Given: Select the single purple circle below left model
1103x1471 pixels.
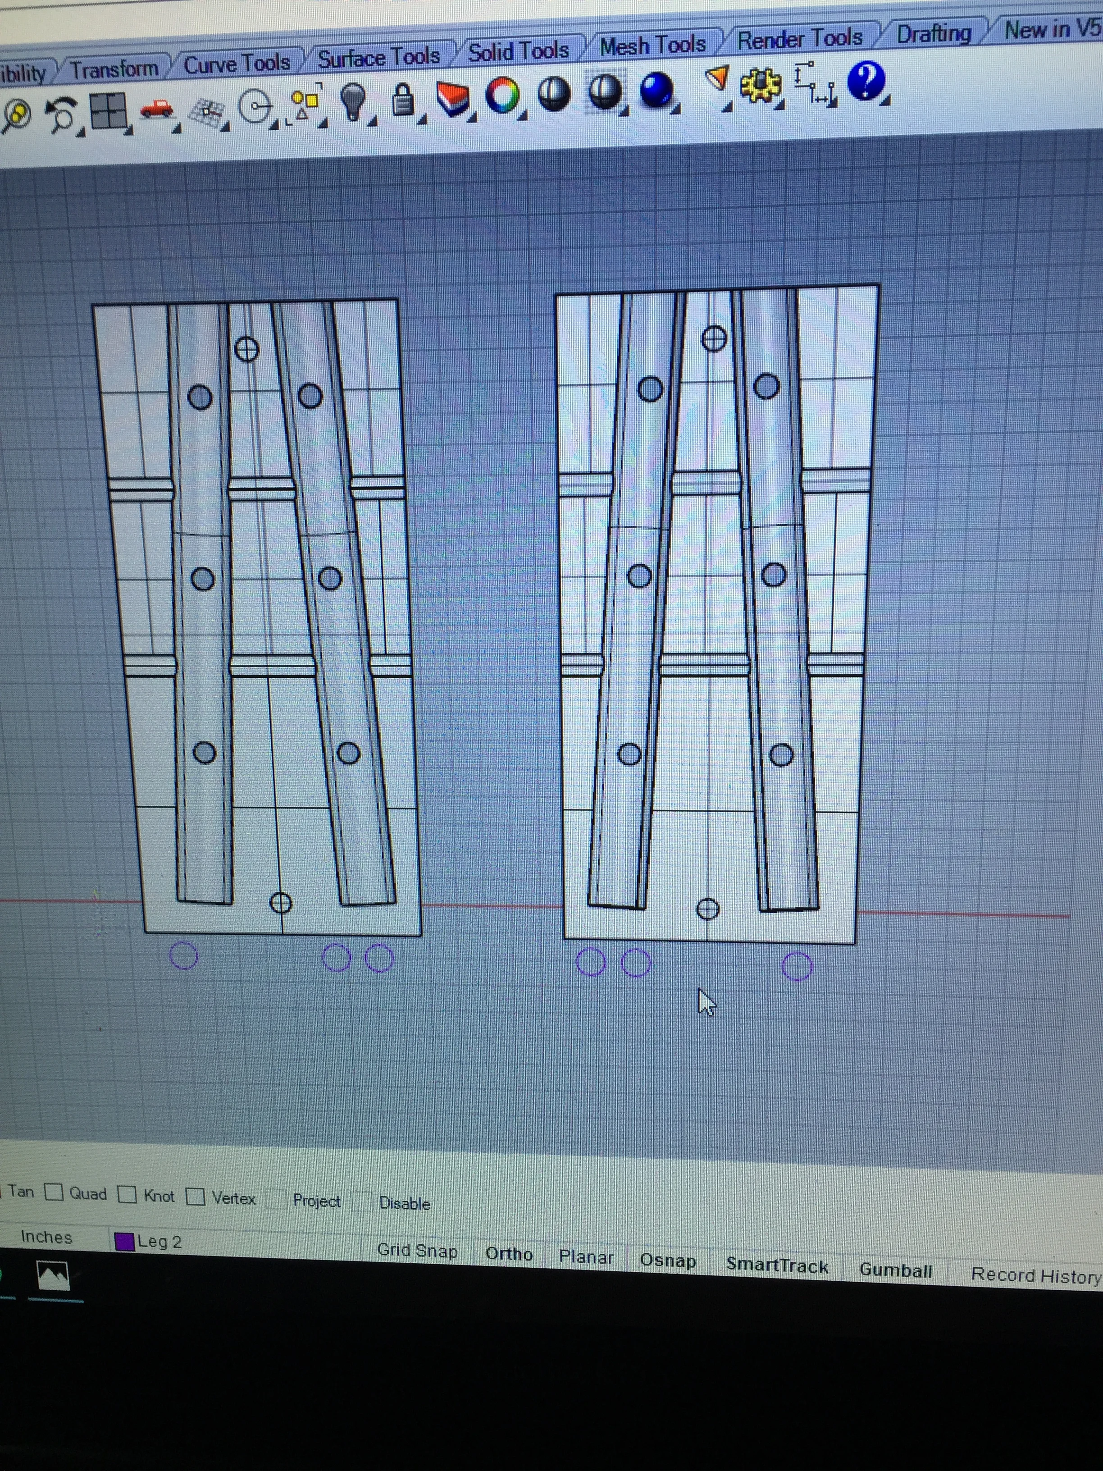Looking at the screenshot, I should [x=184, y=955].
